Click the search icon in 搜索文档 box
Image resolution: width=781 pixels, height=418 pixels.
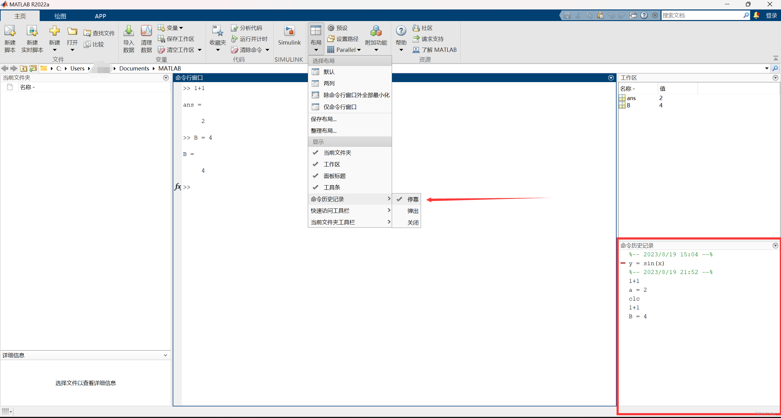tap(746, 15)
